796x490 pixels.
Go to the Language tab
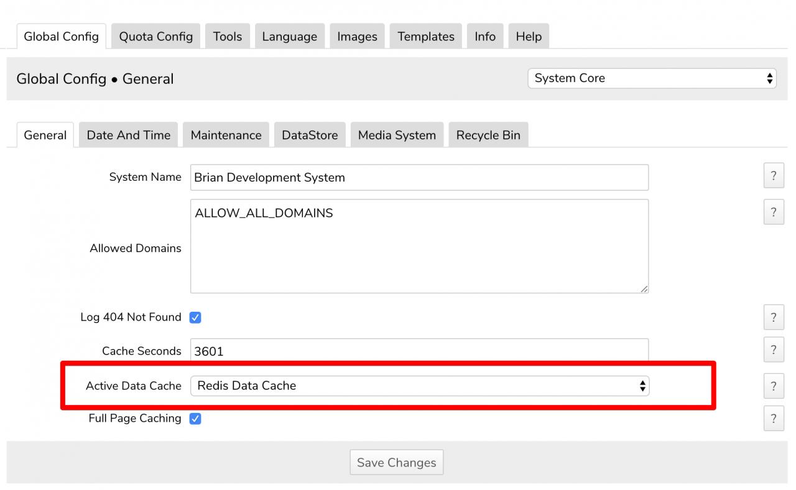tap(289, 37)
